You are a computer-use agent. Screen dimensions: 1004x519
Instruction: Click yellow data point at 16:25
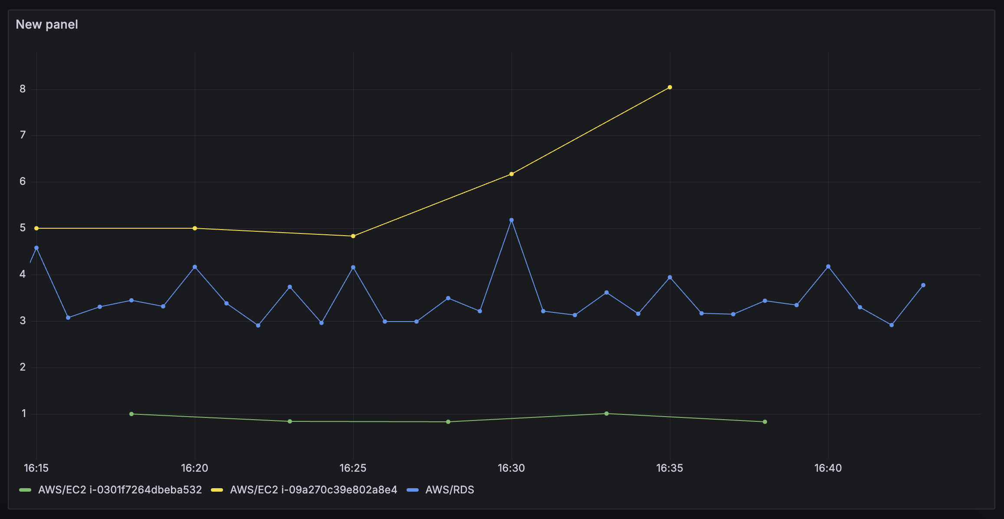[x=353, y=236]
